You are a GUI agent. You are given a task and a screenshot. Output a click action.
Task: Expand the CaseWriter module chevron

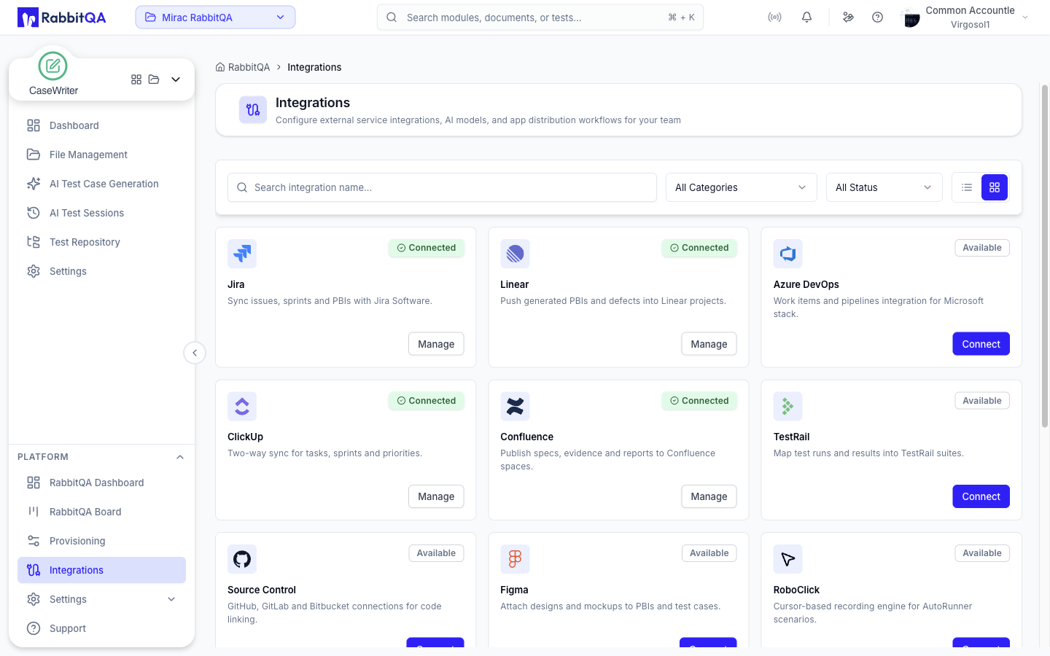176,79
